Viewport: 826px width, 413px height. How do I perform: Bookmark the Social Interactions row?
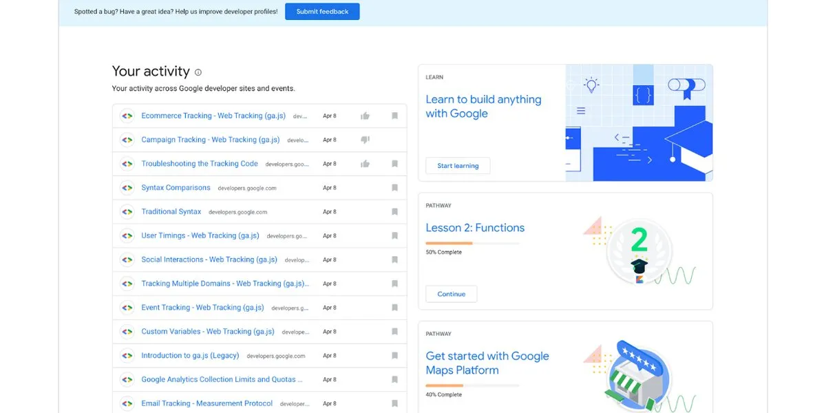pos(395,260)
